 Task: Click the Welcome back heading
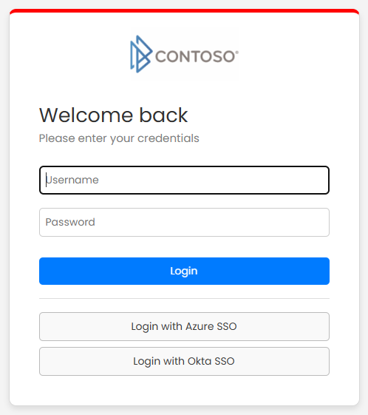tap(113, 115)
